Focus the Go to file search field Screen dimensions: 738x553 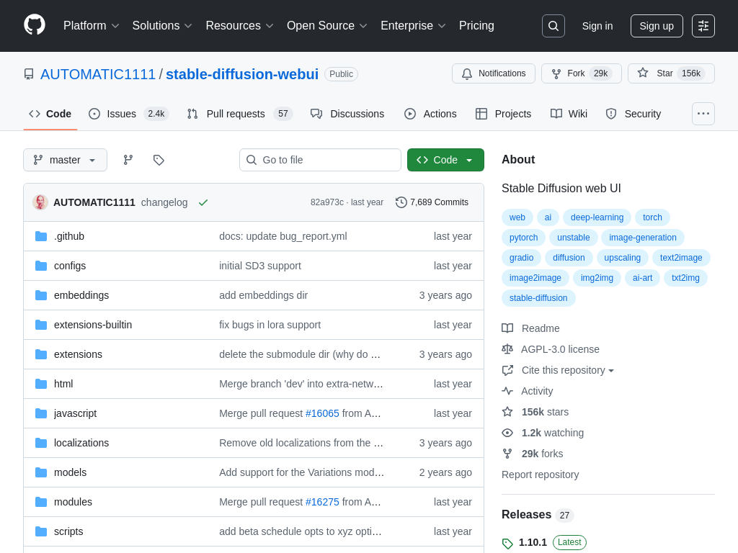[x=320, y=160]
